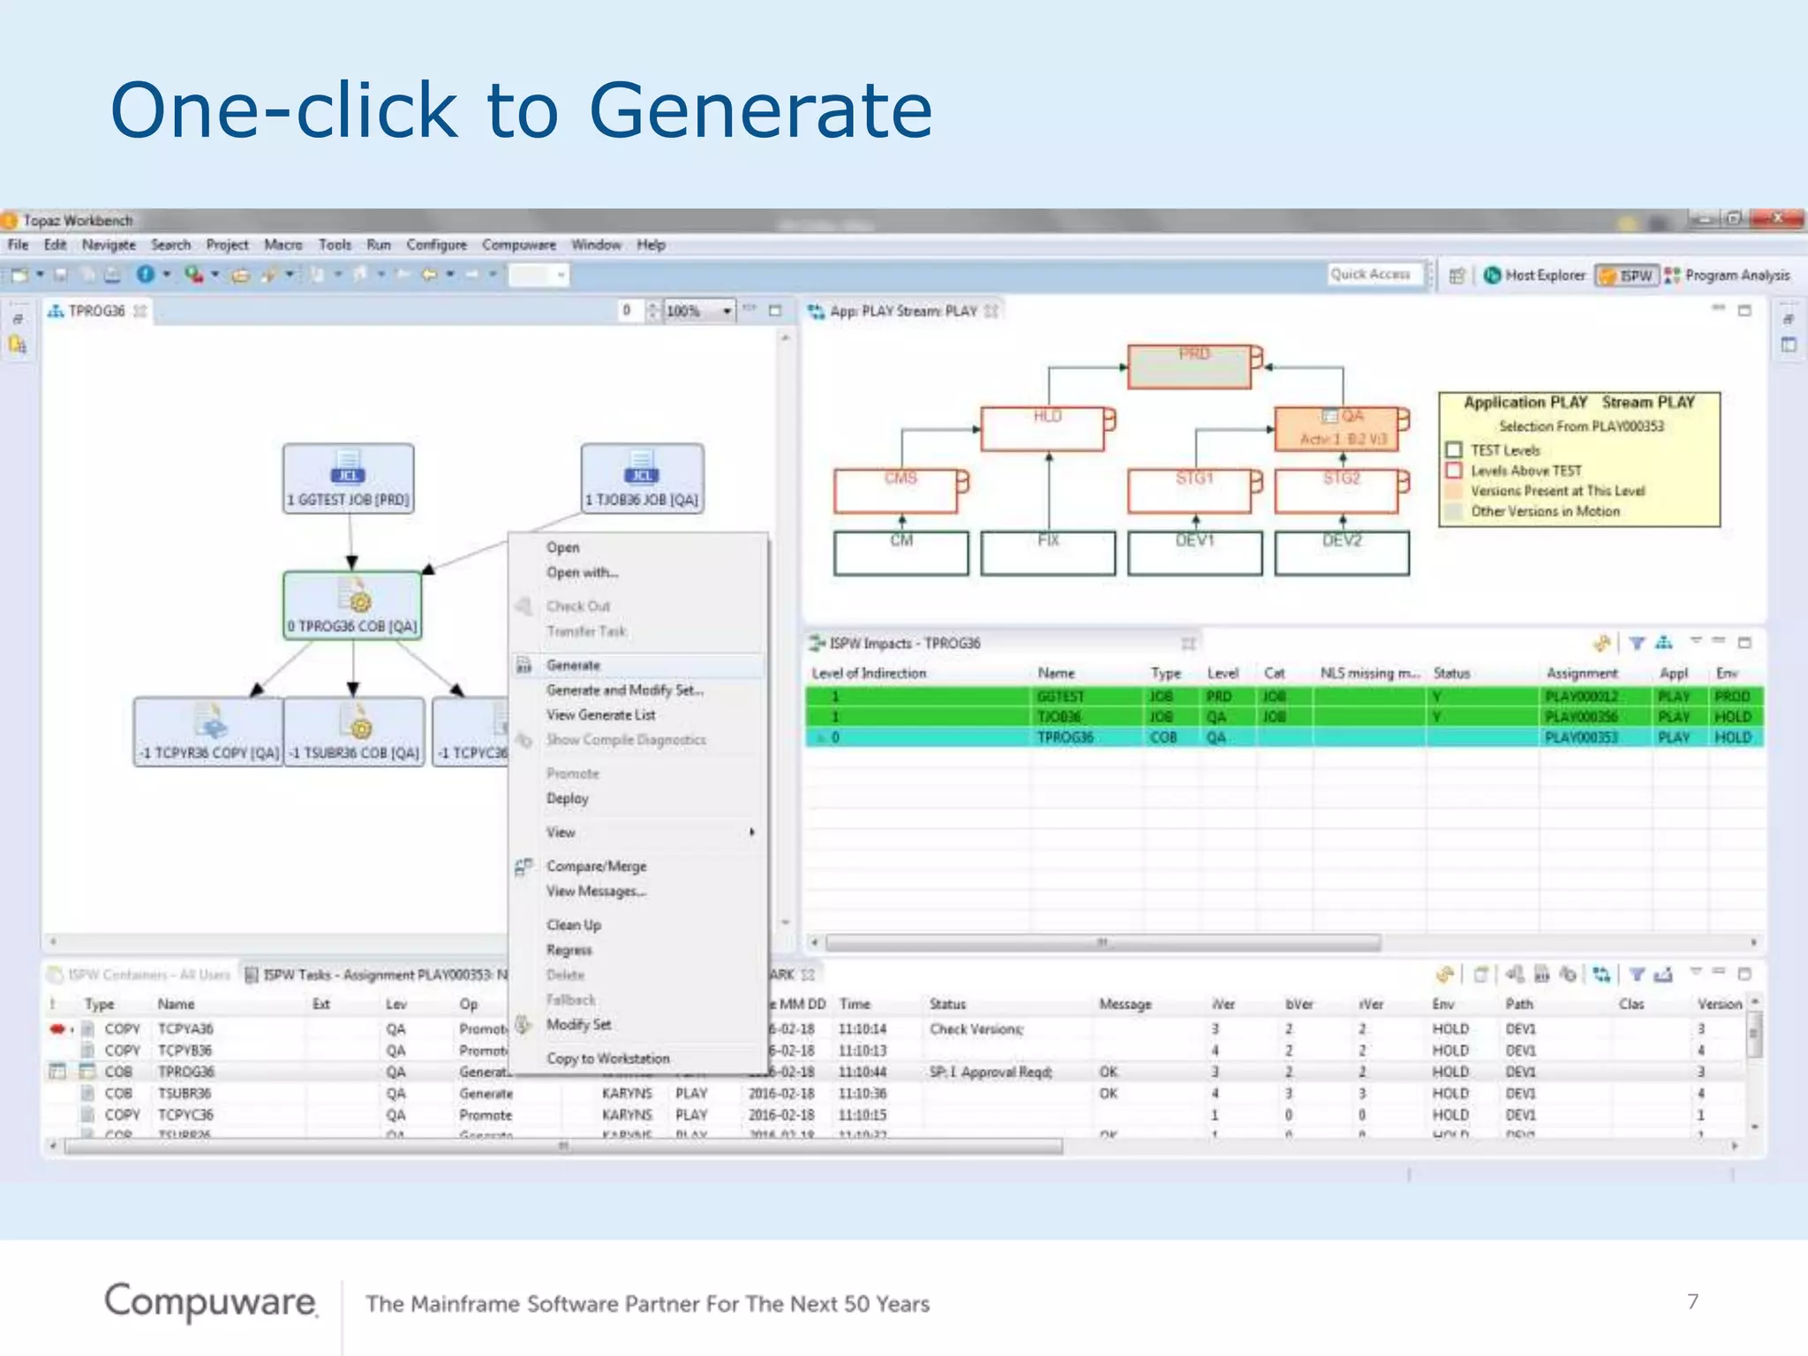Choose Copy to Workstation menu entry

click(607, 1058)
